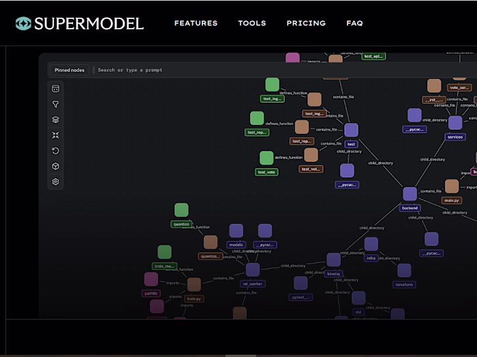This screenshot has height=357, width=477.
Task: Open the stacked layers tool
Action: tap(55, 120)
